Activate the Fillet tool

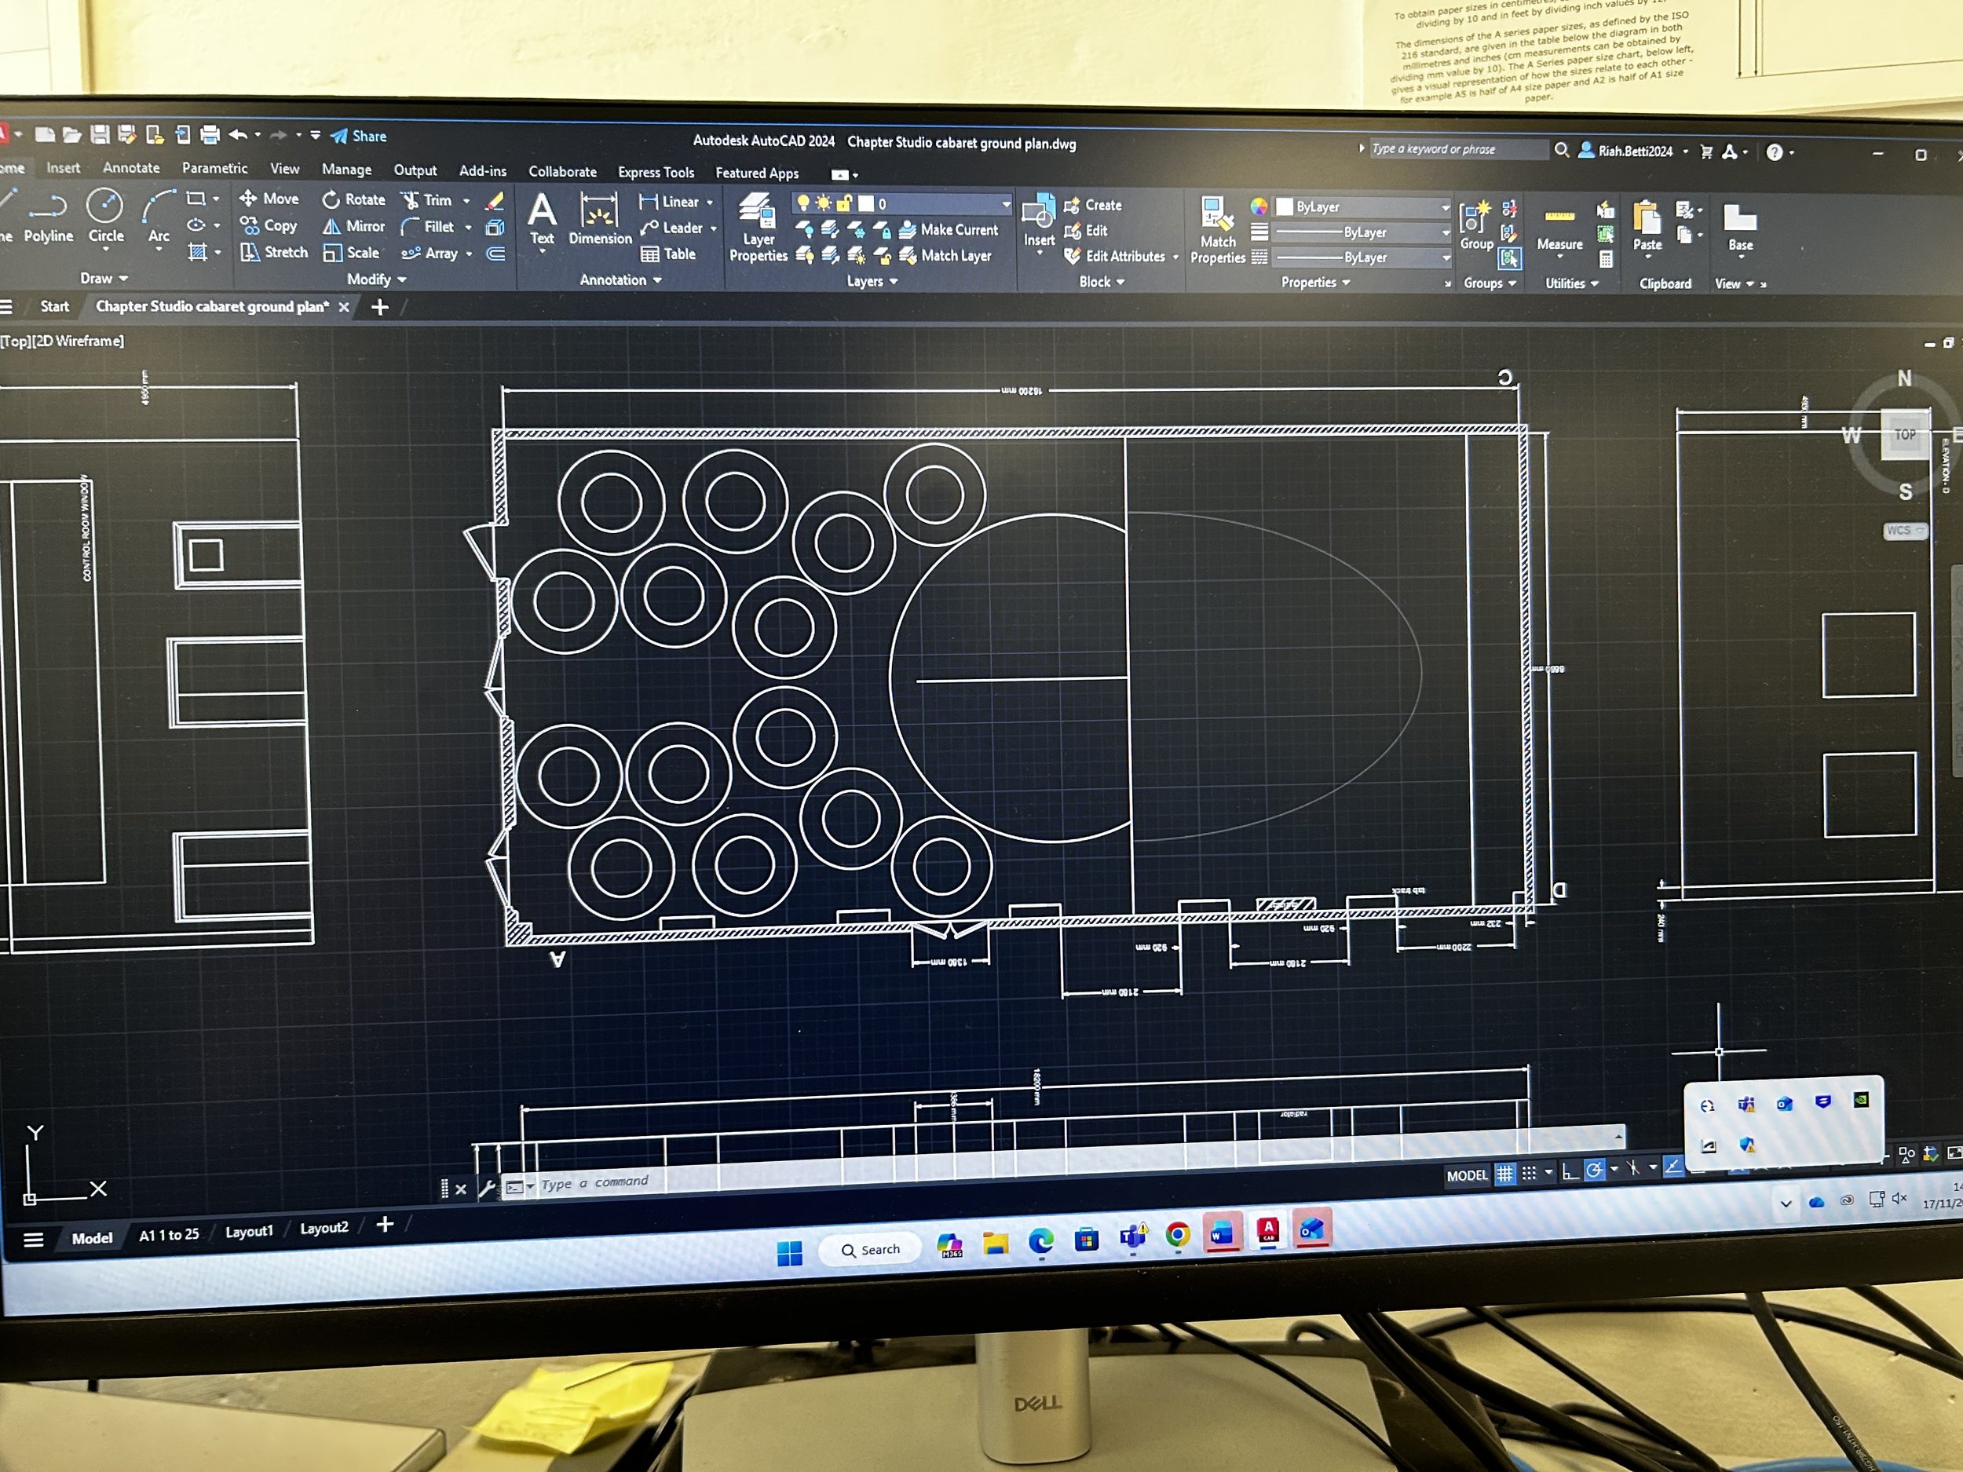click(428, 227)
